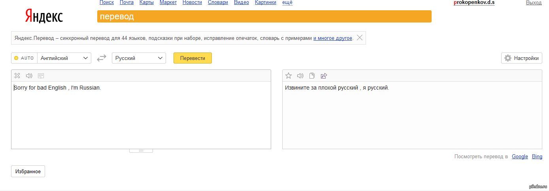This screenshot has height=191, width=549.
Task: Click into the source text input area
Action: pos(141,115)
